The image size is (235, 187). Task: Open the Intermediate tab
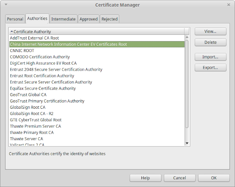[63, 19]
